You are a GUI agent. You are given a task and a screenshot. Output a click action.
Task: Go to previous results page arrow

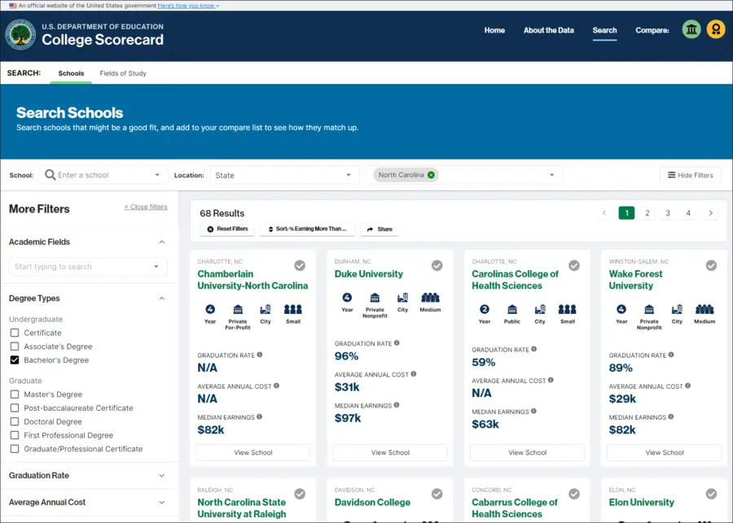pos(604,213)
